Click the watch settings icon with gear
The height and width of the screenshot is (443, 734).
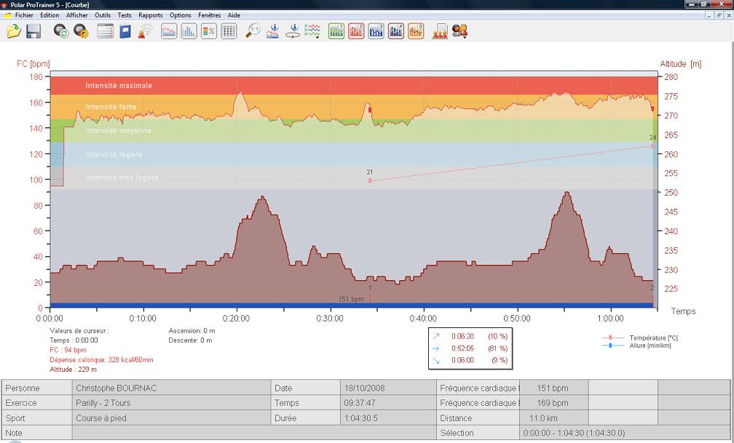82,31
